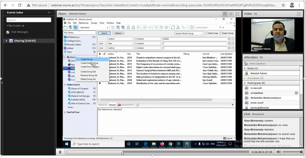Tick the Match Words checkbox
This screenshot has height=158, width=305.
pyautogui.click(x=221, y=33)
